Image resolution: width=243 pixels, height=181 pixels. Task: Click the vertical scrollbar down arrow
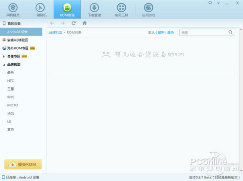241,171
